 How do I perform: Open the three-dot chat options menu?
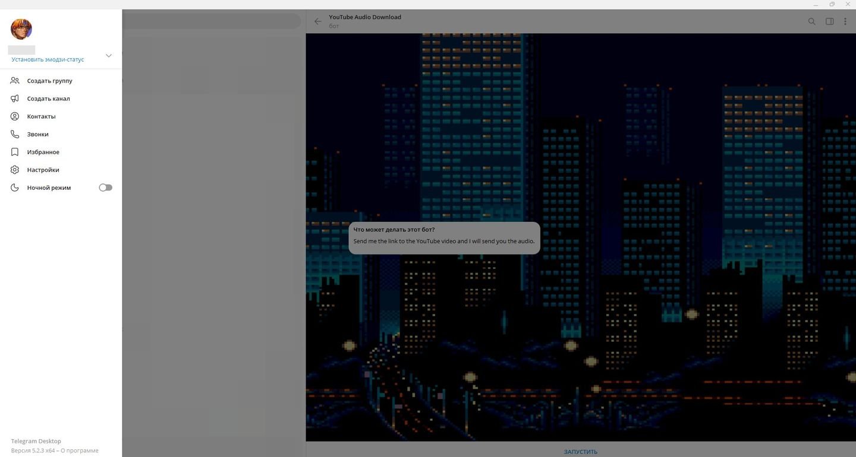845,21
